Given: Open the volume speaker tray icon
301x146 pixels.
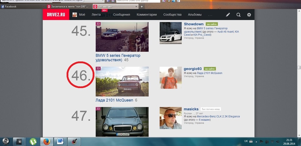Looking at the screenshot, I should pos(277,142).
